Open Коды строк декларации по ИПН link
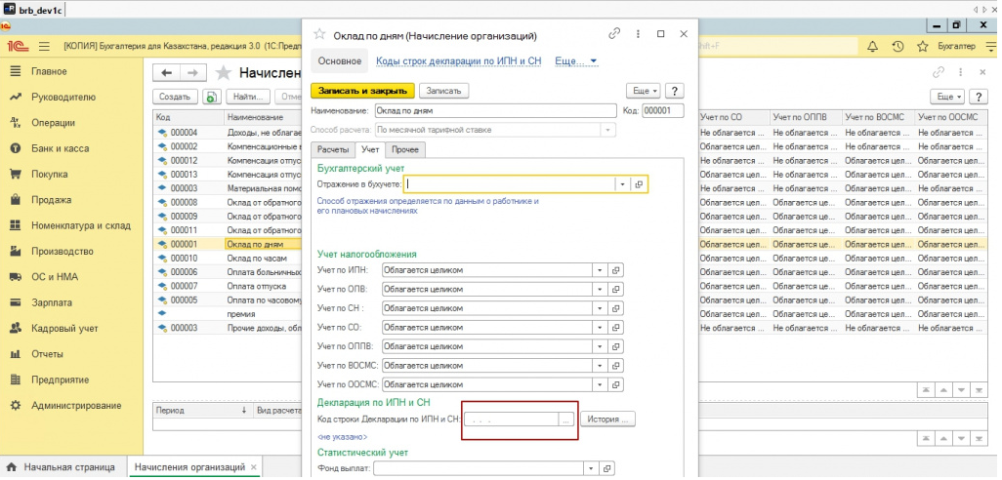Screen dimensions: 1002x480 point(458,60)
